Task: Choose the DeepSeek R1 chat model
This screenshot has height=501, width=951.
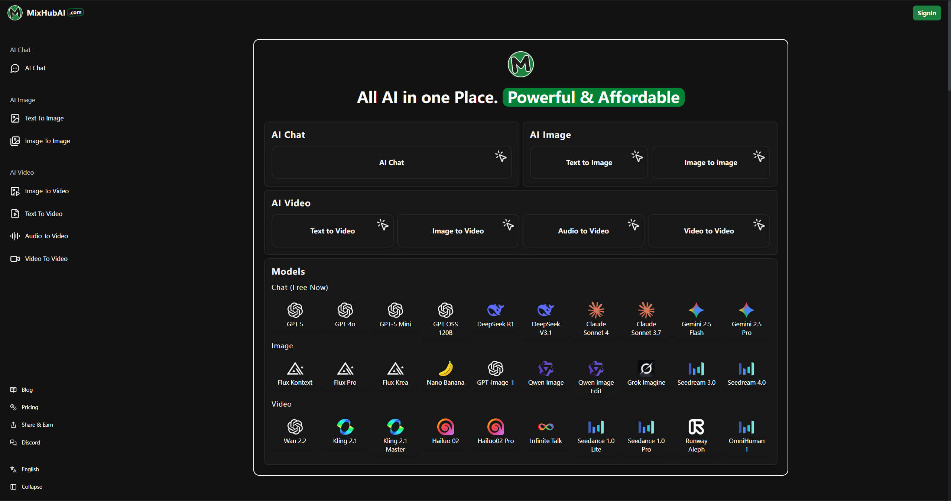Action: (495, 314)
